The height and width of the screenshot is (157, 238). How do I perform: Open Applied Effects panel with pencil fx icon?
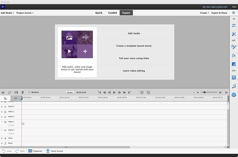pyautogui.click(x=234, y=47)
